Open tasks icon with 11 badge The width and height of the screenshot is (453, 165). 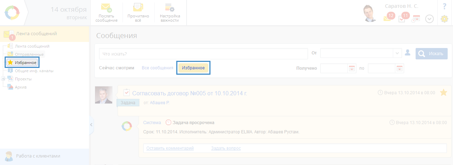tap(403, 17)
